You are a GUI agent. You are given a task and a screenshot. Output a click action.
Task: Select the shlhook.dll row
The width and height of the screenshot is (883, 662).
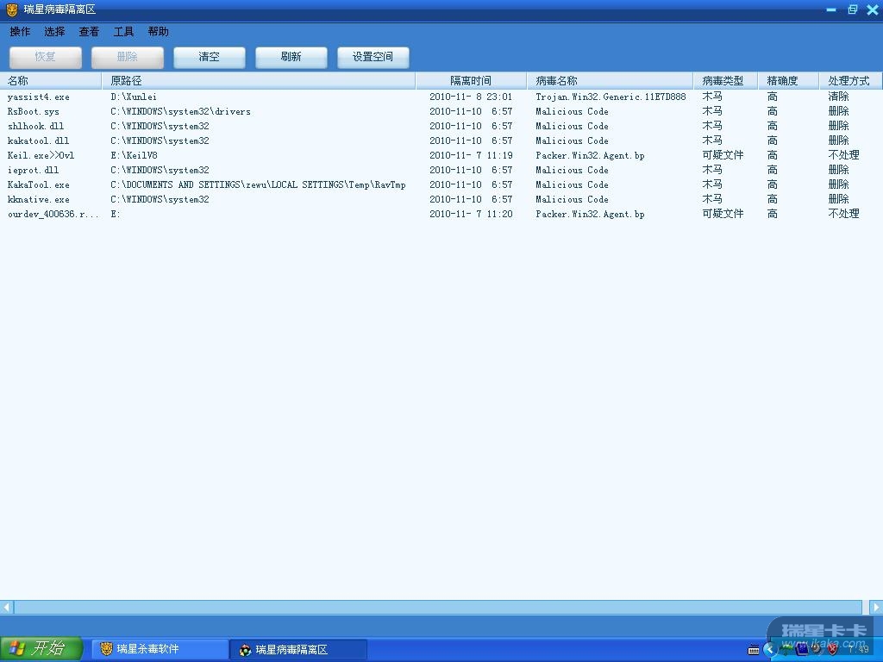(x=441, y=126)
